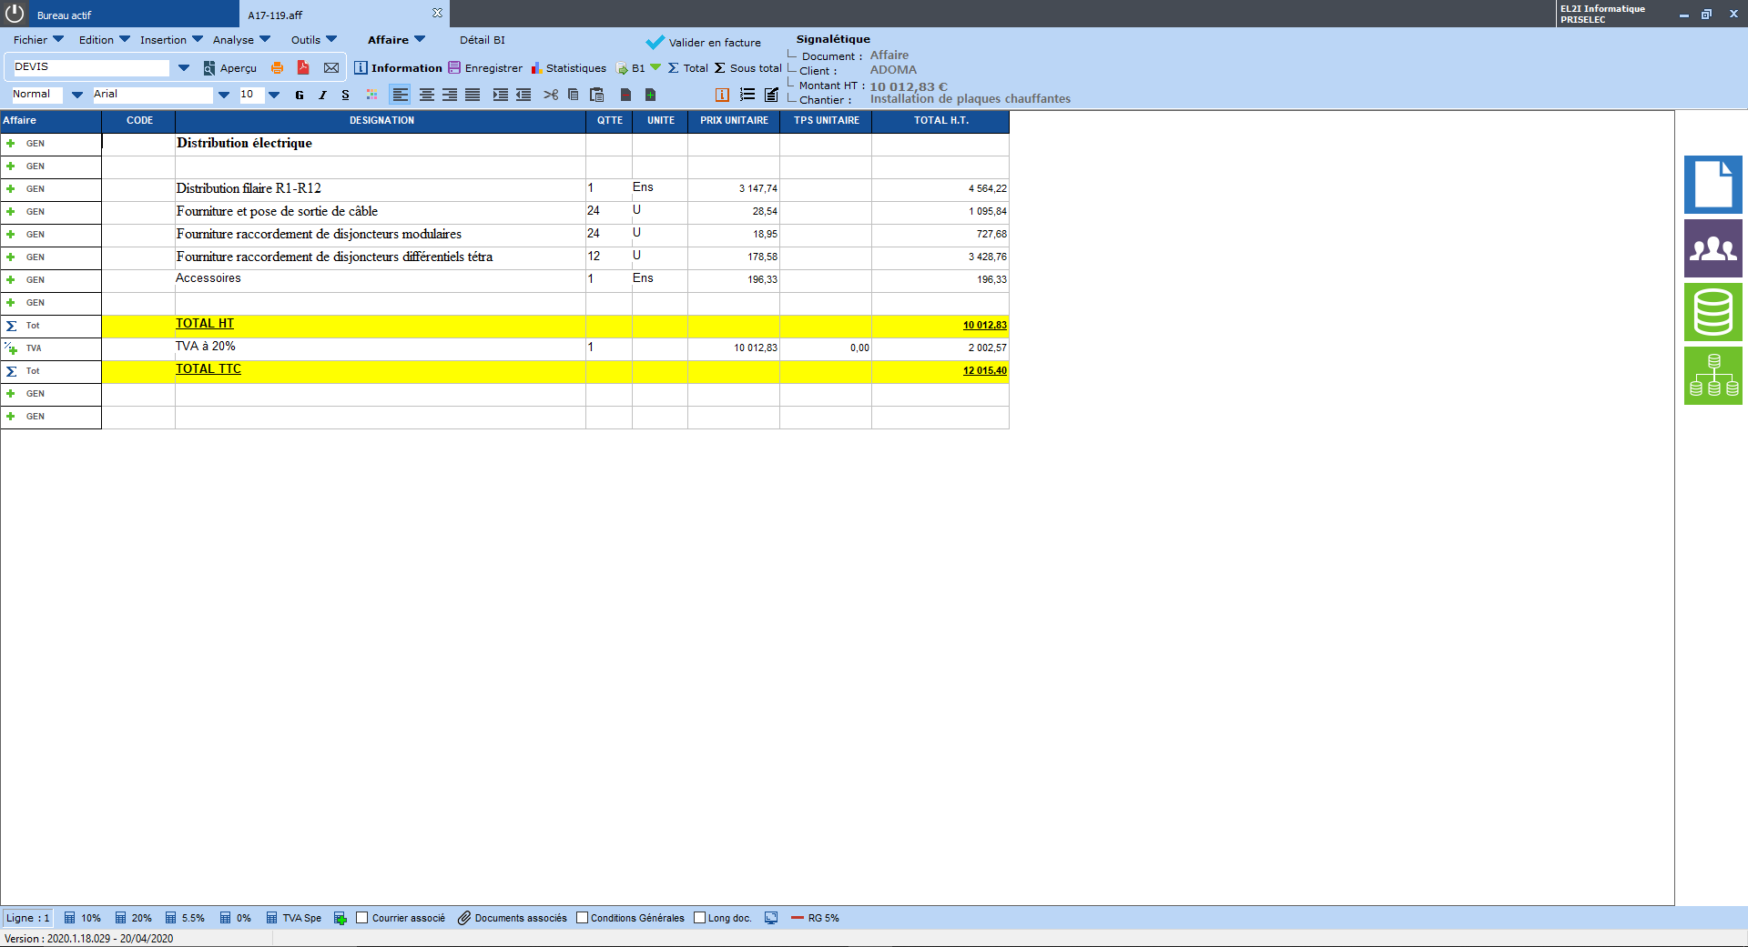Justify text alignment icon
This screenshot has height=947, width=1748.
pos(473,95)
